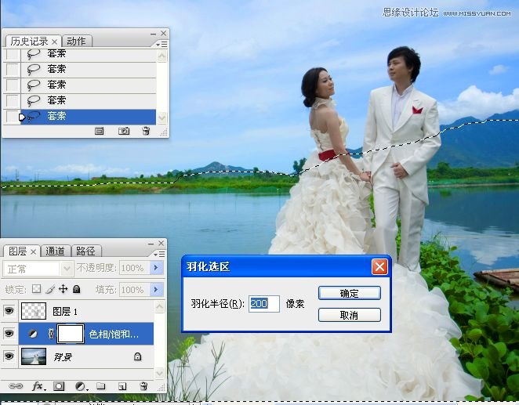Select the 色相/饱和... layer name
Image resolution: width=519 pixels, height=405 pixels.
click(x=114, y=334)
